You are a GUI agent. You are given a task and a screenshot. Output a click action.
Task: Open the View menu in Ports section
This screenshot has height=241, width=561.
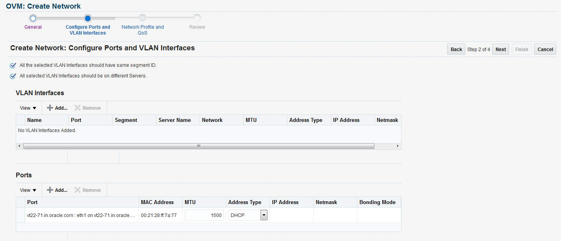[x=28, y=190]
